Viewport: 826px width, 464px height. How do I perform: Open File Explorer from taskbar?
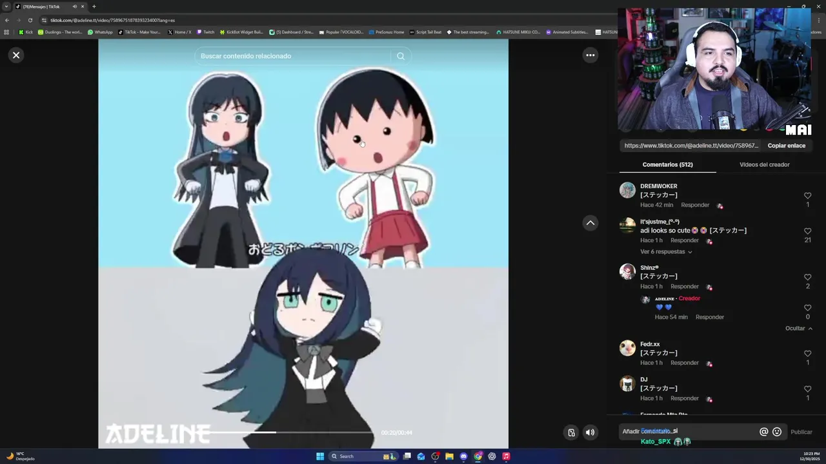(449, 456)
